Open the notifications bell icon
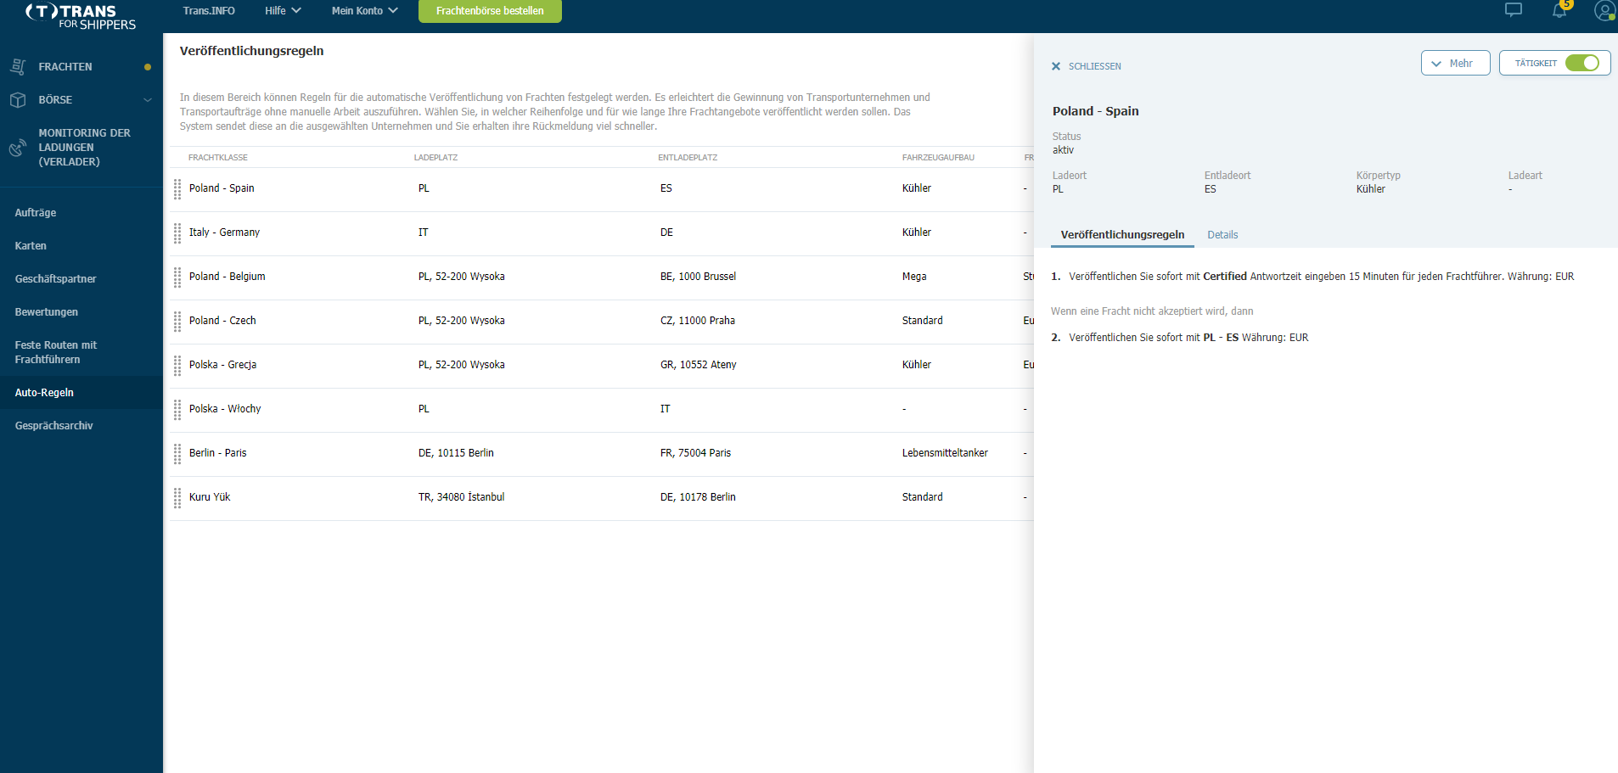Screen dimensions: 1618x773 tap(1559, 10)
